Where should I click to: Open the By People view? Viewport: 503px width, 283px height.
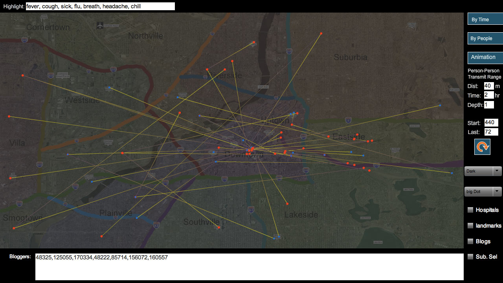click(x=485, y=38)
